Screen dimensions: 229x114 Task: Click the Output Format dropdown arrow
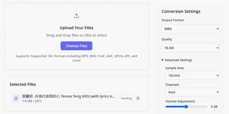coord(218,29)
